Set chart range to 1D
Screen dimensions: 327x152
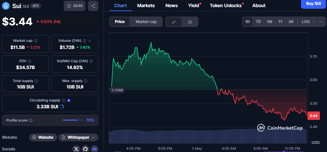[247, 22]
